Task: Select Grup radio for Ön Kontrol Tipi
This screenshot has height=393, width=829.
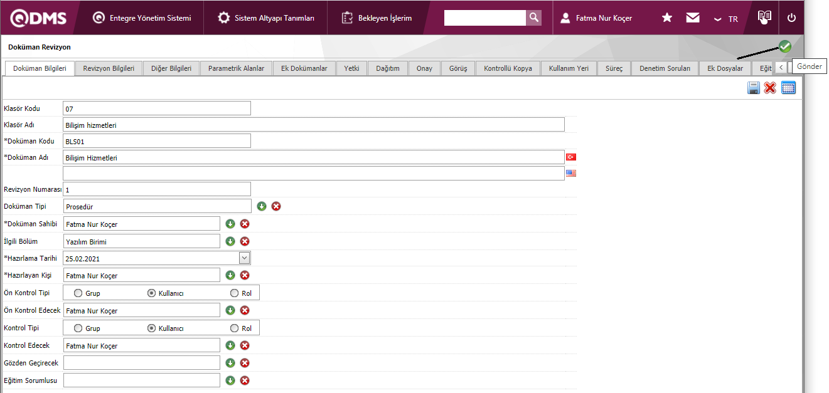Action: 78,293
